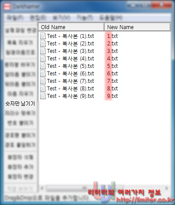The image size is (175, 205).
Task: Click new name 1.txt
Action: point(112,36)
